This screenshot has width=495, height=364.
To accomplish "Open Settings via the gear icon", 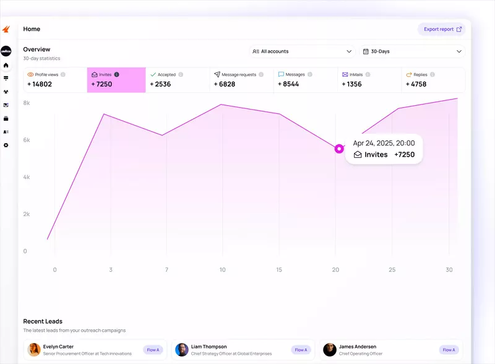I will pos(7,145).
